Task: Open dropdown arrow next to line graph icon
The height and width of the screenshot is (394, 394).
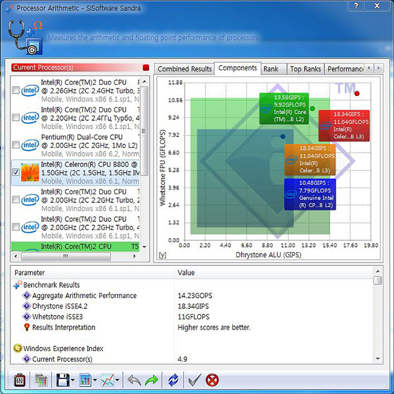Action: (x=118, y=380)
